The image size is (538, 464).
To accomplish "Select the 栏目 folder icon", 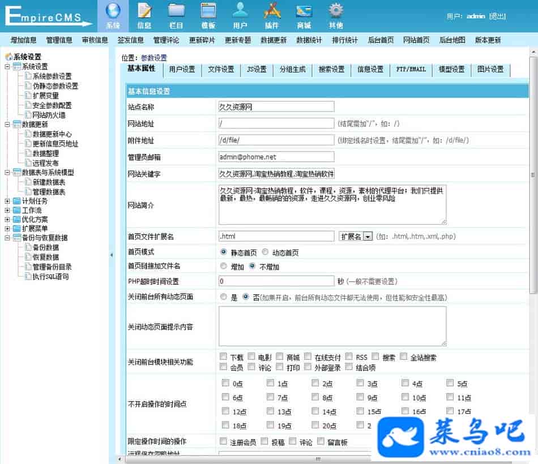I will click(176, 11).
